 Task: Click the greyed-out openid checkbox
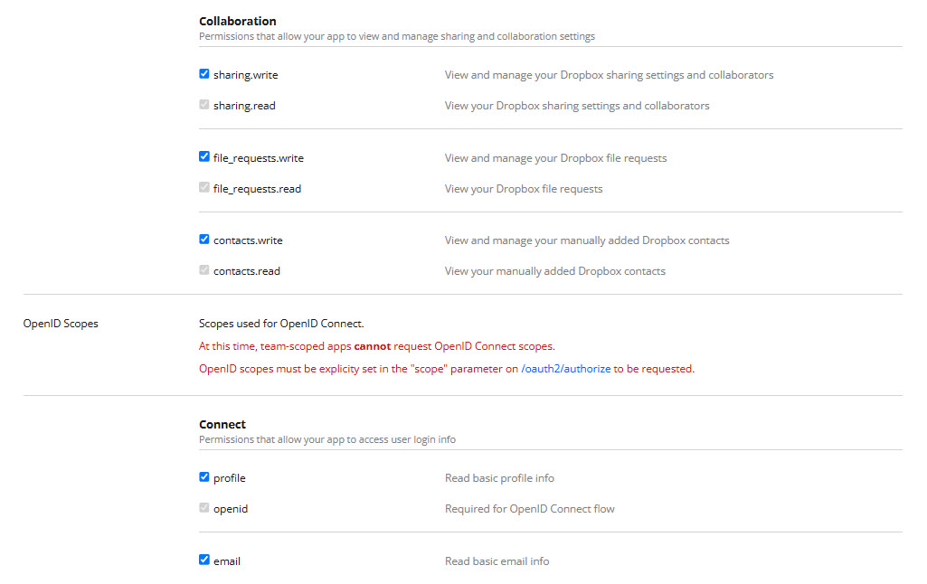tap(204, 508)
